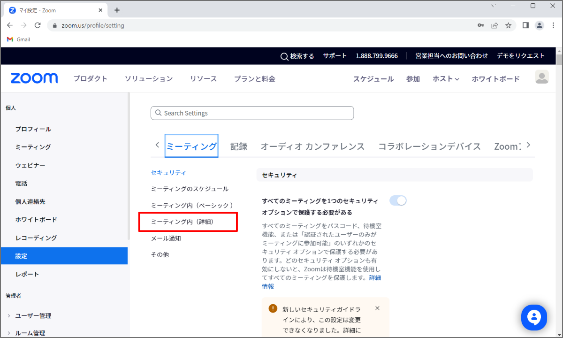The width and height of the screenshot is (563, 338).
Task: Select the ミーティング settings tab
Action: (x=191, y=146)
